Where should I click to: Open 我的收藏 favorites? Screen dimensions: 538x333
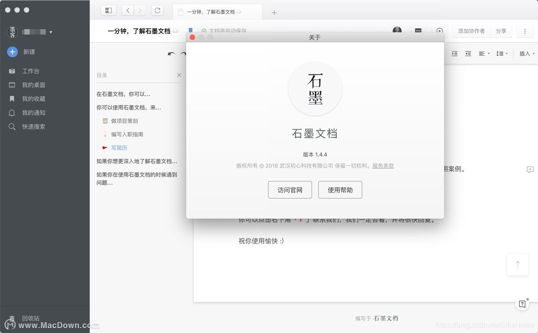point(30,99)
